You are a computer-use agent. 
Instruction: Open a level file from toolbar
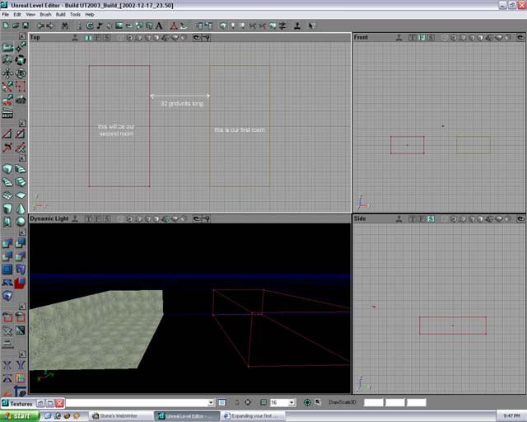16,26
